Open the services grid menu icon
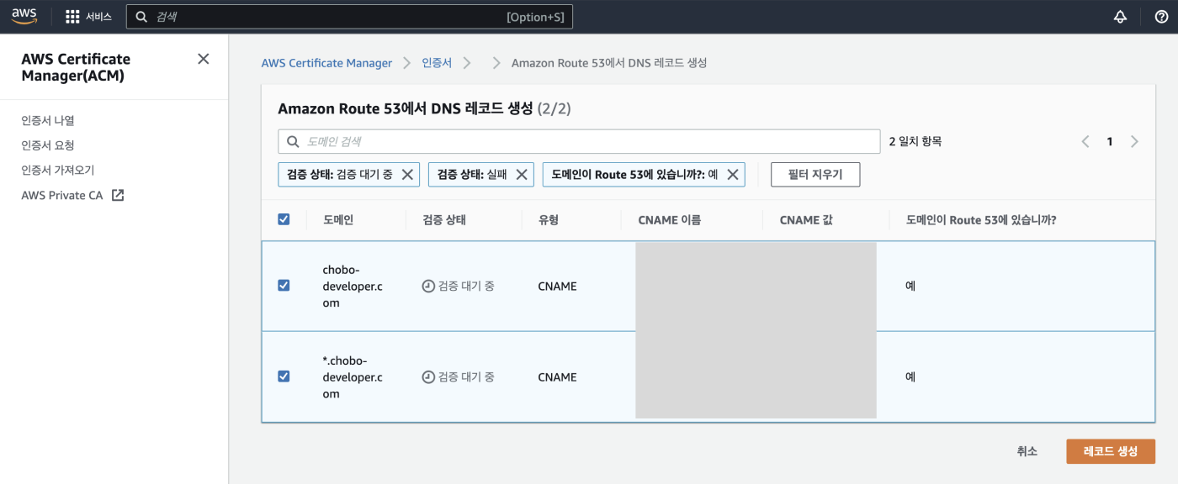Viewport: 1178px width, 484px height. tap(72, 17)
